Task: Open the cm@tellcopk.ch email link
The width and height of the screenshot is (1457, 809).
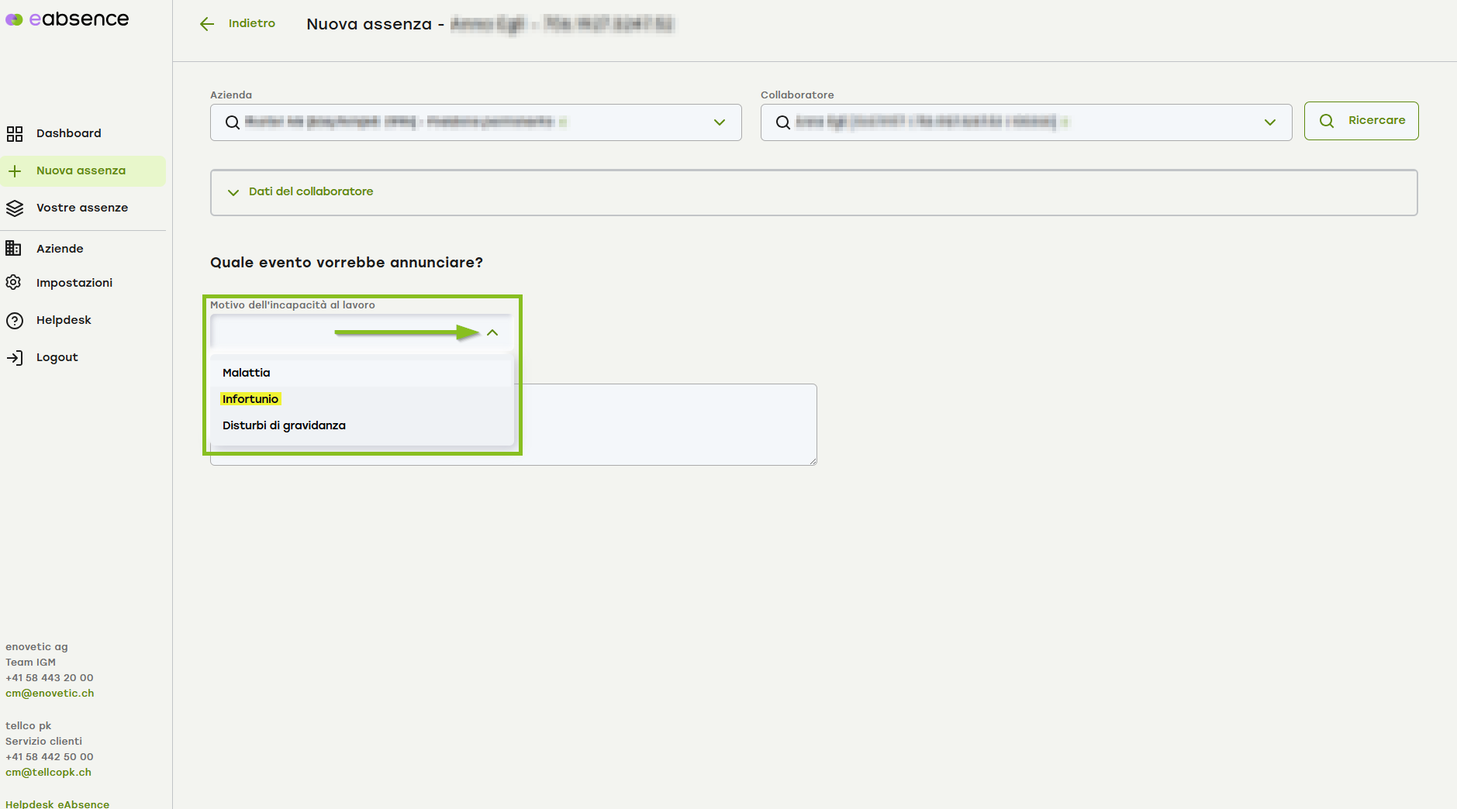Action: pos(48,773)
